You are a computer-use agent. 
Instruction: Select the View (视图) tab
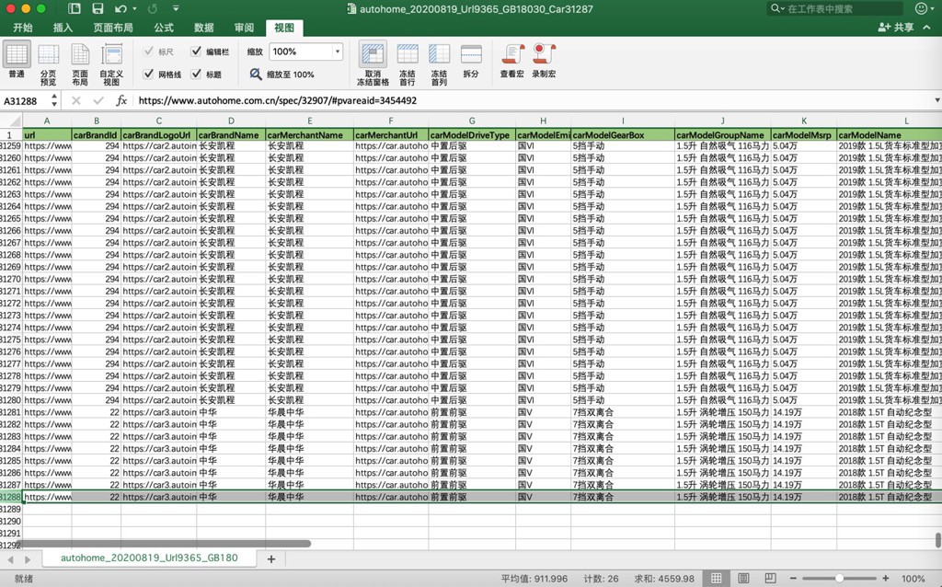click(284, 28)
